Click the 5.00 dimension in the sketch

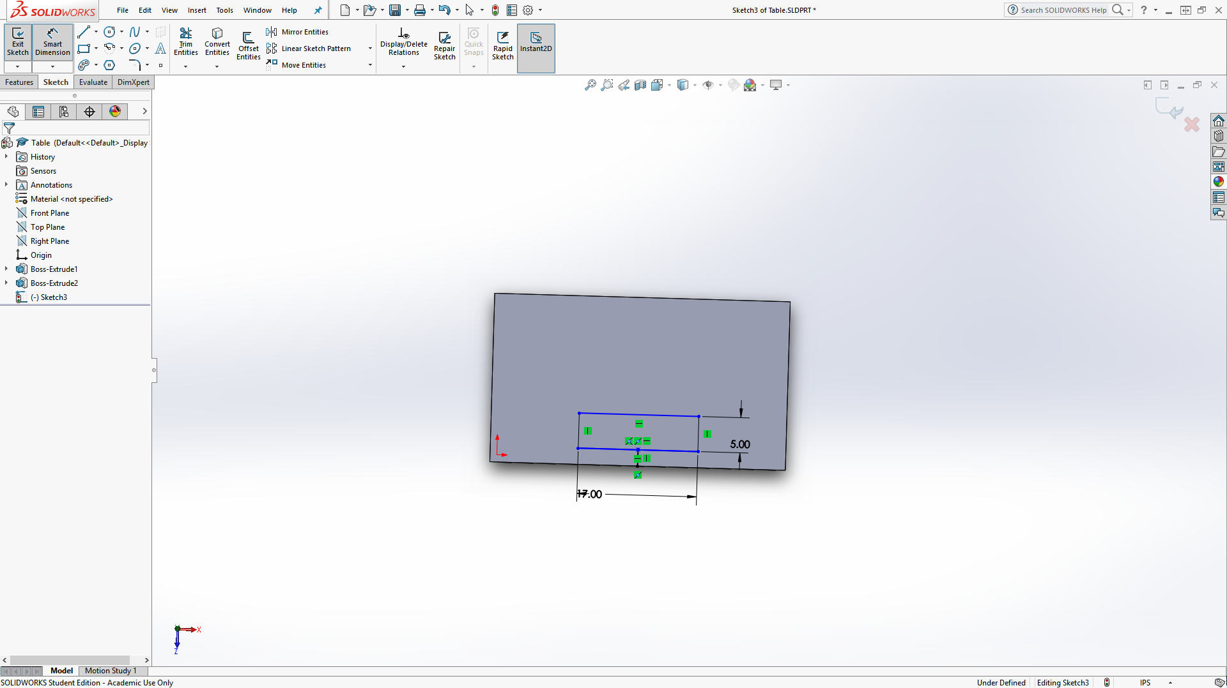pos(740,444)
